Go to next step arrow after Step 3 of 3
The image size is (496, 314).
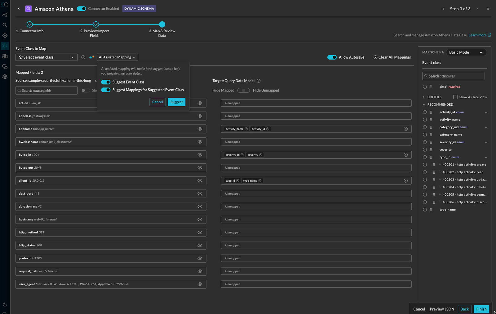pos(477,9)
